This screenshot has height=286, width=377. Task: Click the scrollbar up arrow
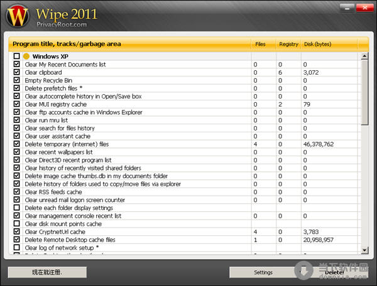(364, 56)
